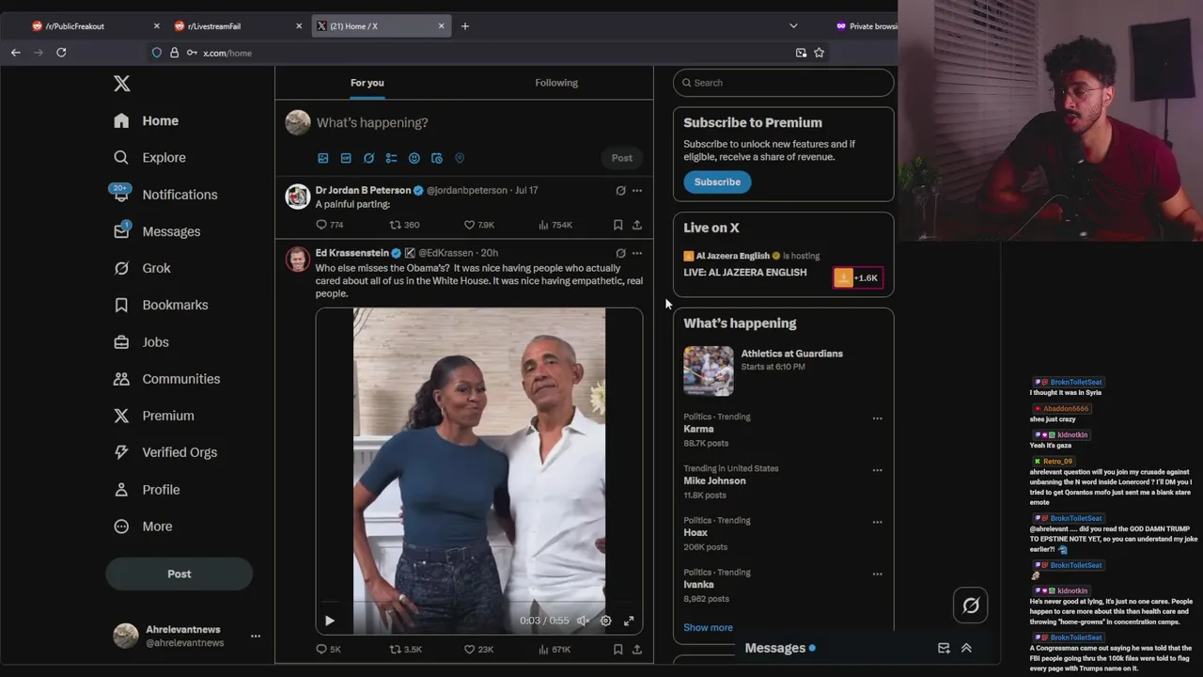
Task: Like Jordan Peterson's post
Action: click(x=479, y=225)
